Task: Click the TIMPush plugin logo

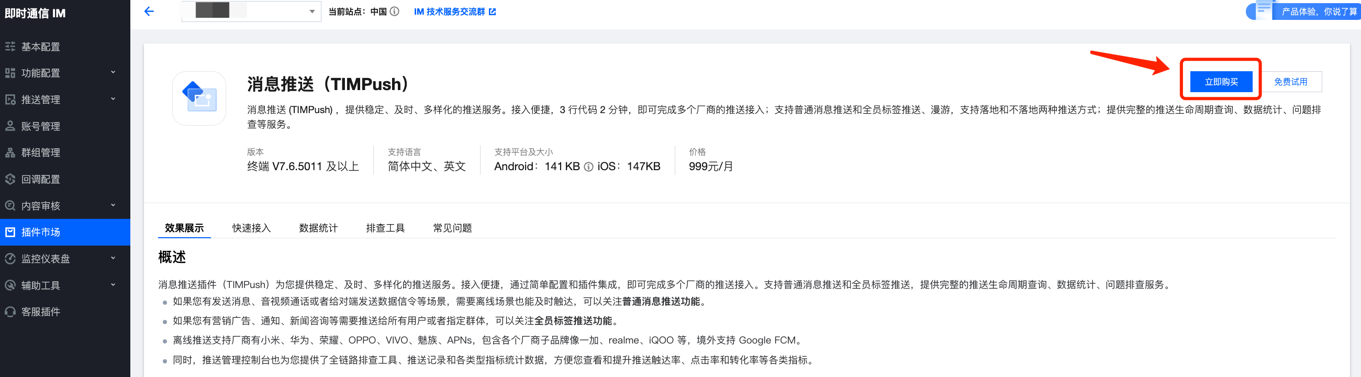Action: click(199, 98)
